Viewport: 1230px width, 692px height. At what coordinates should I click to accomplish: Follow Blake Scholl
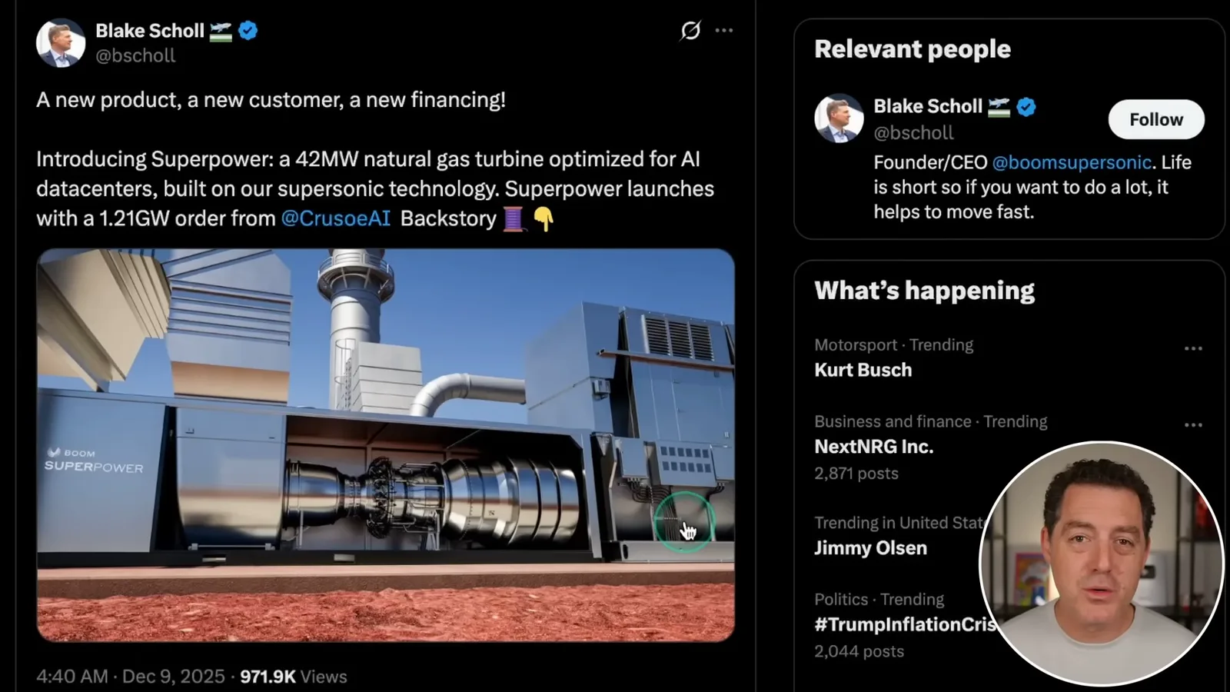click(x=1156, y=119)
